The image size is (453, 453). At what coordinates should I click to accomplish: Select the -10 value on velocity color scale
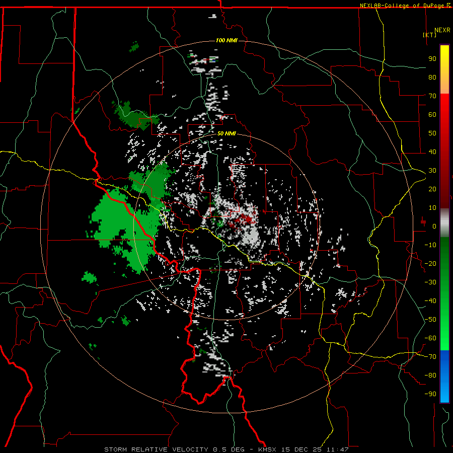click(430, 245)
